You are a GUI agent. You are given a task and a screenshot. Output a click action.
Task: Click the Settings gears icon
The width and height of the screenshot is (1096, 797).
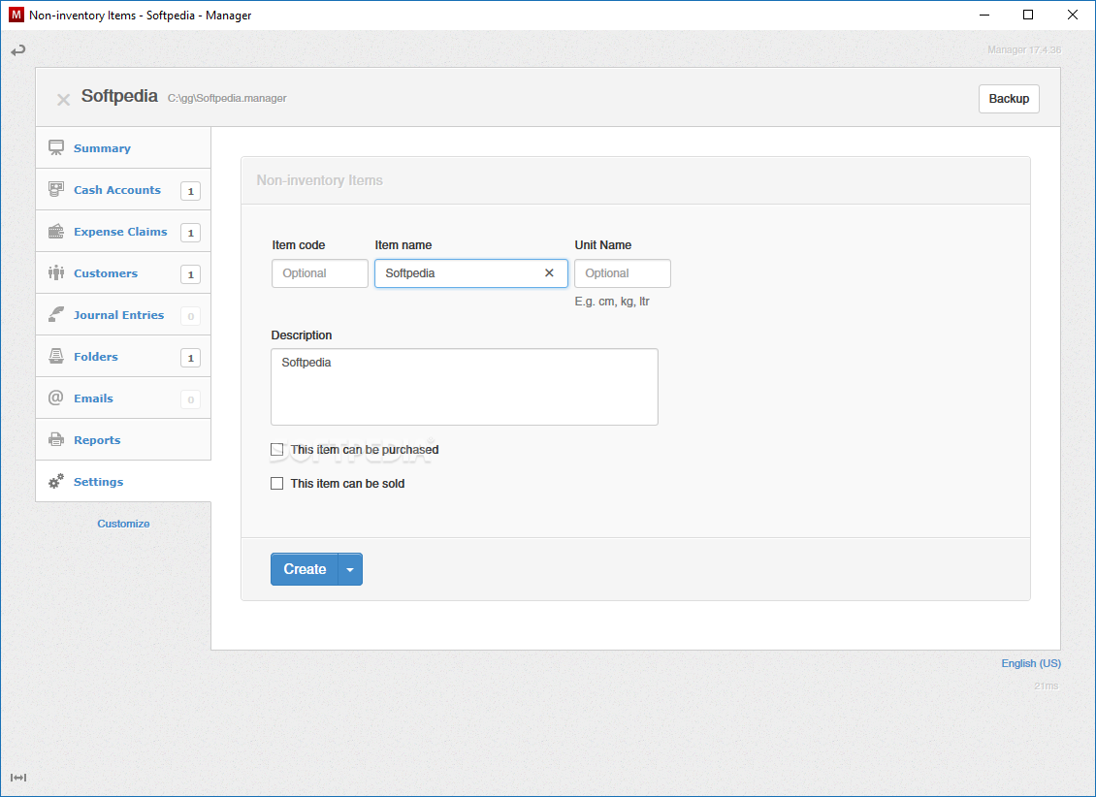click(x=56, y=481)
